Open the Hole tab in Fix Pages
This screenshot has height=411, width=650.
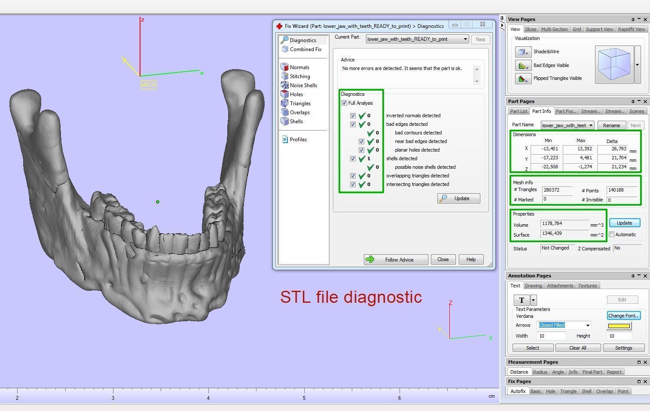point(550,391)
